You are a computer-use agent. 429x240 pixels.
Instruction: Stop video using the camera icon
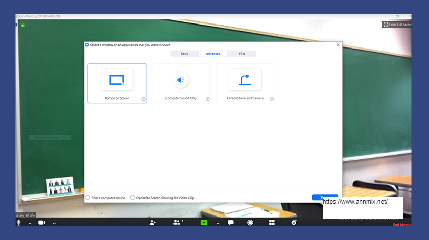tap(42, 223)
